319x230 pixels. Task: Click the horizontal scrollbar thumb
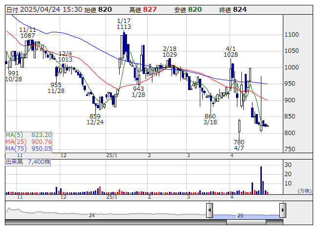pos(246,222)
